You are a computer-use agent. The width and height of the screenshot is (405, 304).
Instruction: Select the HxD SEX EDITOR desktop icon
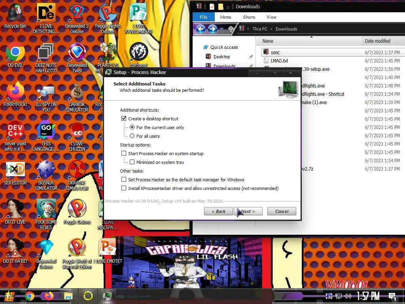click(x=15, y=173)
